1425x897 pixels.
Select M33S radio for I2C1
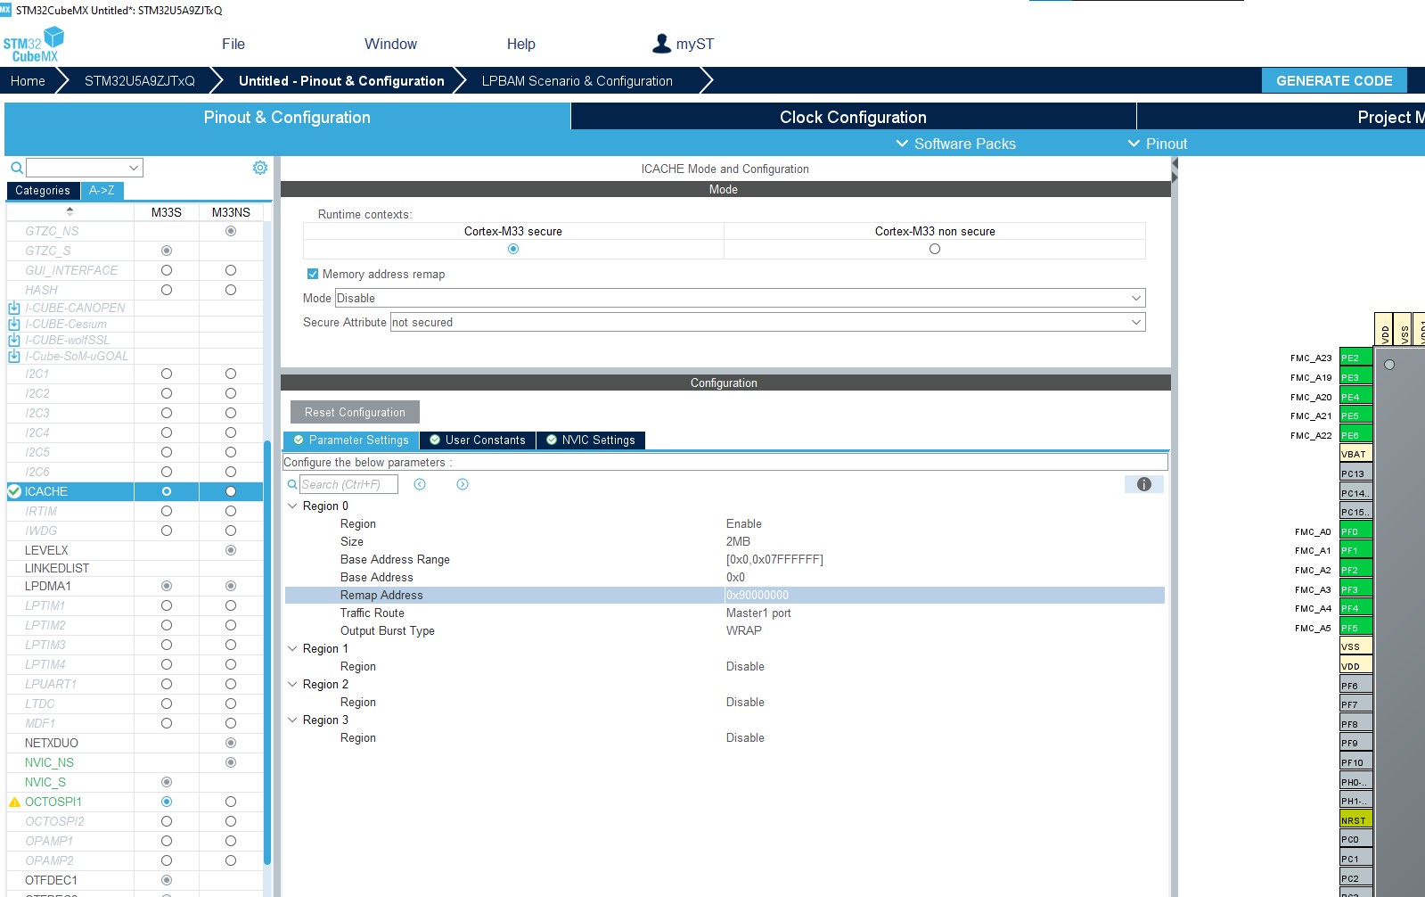pos(167,374)
